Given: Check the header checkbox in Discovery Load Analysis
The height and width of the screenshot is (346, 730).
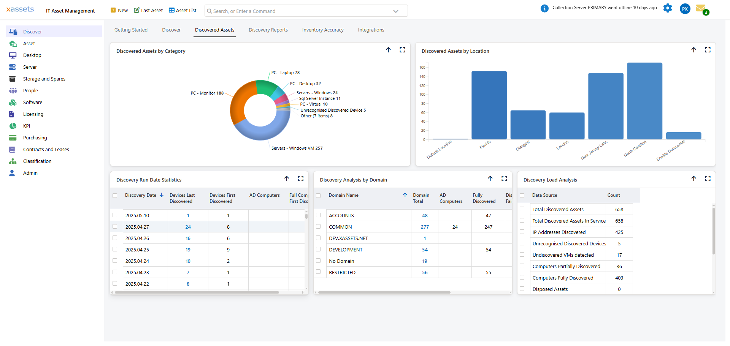Looking at the screenshot, I should pos(523,195).
